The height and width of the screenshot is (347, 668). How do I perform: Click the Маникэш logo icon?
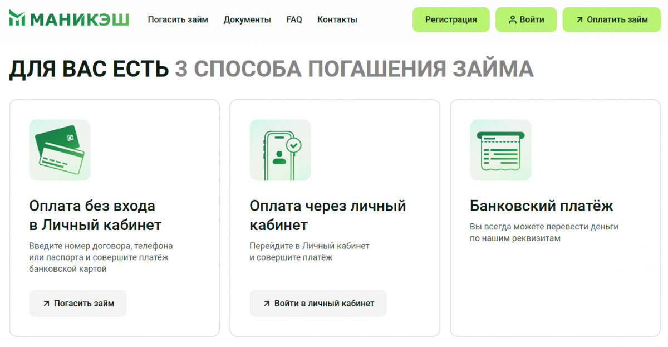(x=17, y=18)
